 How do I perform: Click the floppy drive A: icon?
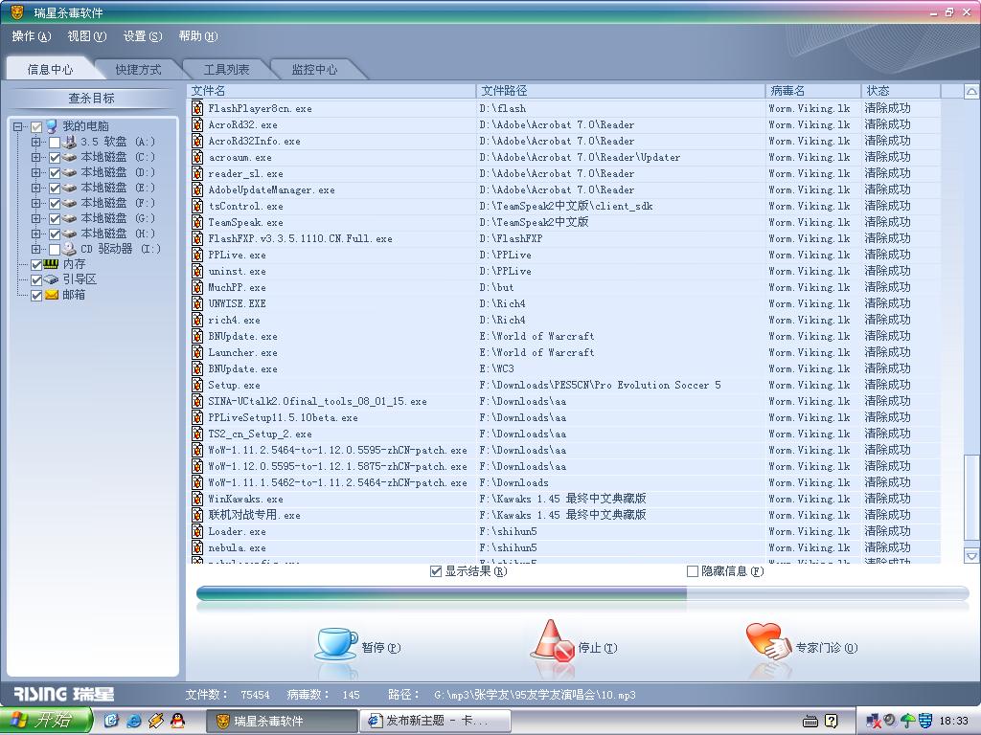[69, 142]
